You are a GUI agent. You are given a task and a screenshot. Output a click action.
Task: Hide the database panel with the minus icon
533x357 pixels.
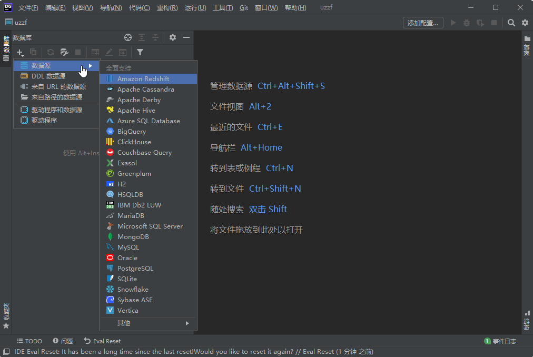coord(186,37)
